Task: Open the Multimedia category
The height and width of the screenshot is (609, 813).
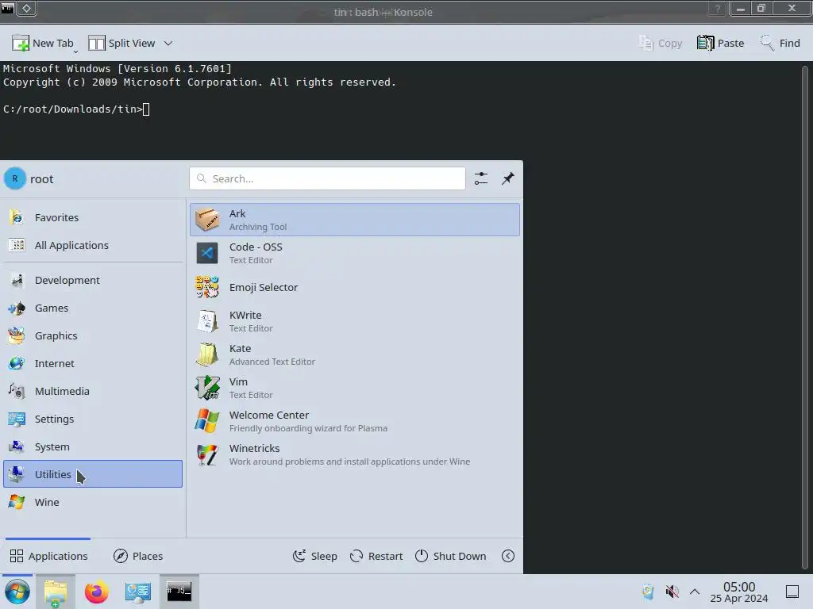Action: 93,391
